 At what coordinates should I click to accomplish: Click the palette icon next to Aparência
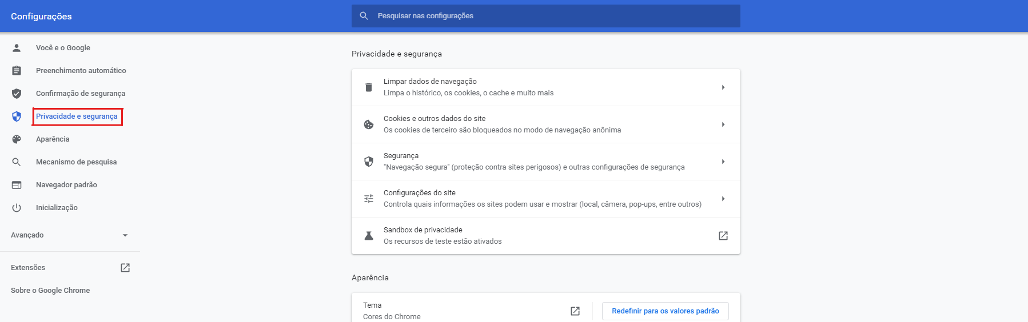pyautogui.click(x=17, y=139)
